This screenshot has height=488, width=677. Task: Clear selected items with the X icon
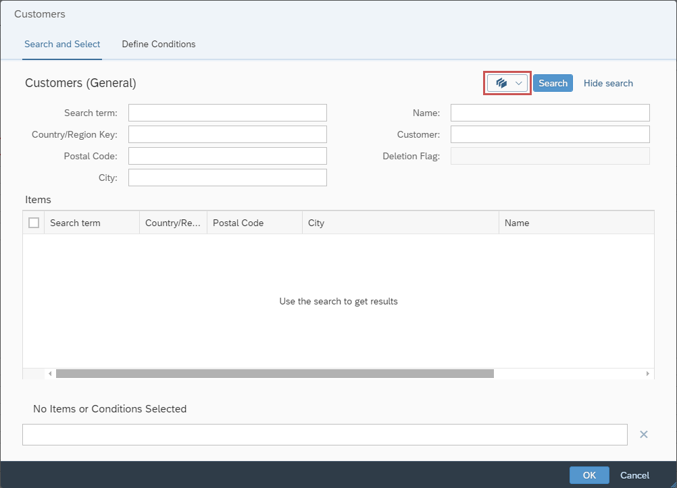(643, 435)
